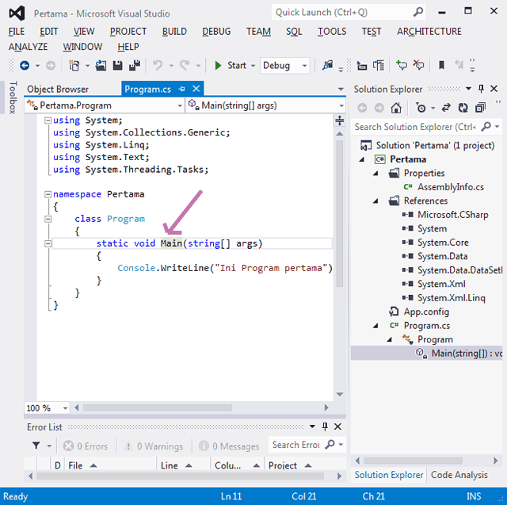
Task: Toggle the 0 Messages filter
Action: (229, 446)
